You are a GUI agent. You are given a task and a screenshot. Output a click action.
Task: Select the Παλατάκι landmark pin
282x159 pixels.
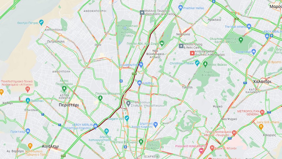[28, 100]
